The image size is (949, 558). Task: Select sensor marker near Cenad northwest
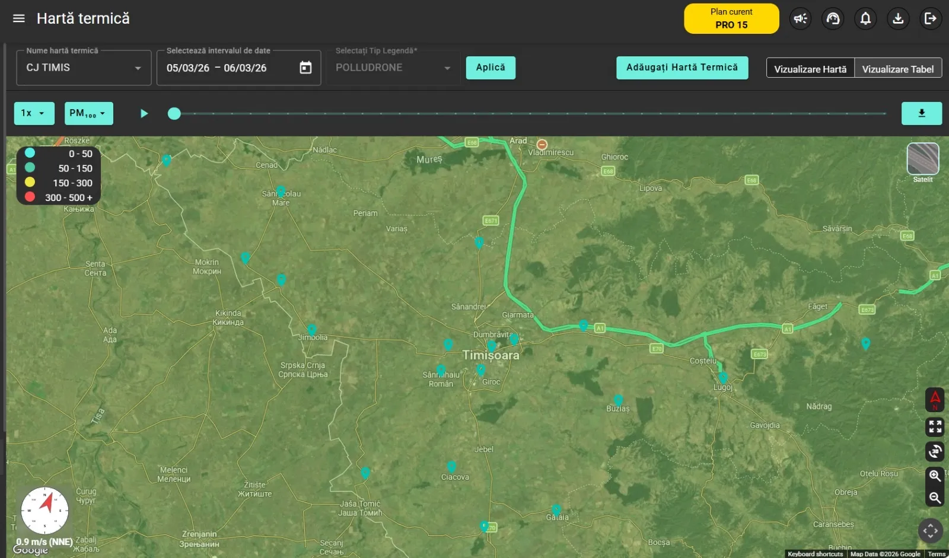pyautogui.click(x=167, y=160)
